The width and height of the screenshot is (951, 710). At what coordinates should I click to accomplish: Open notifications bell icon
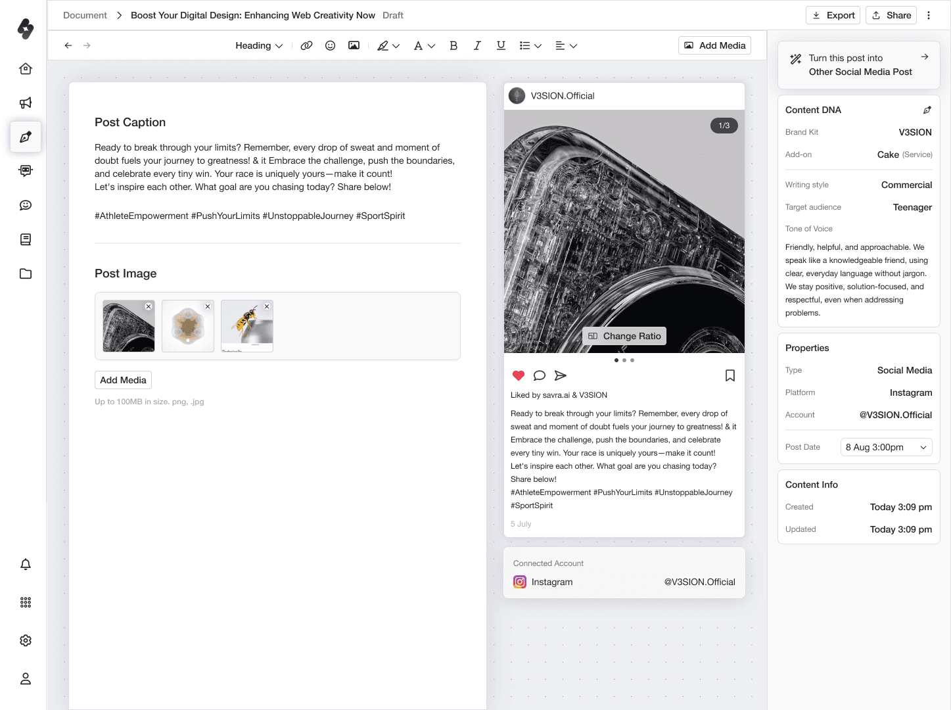click(x=26, y=564)
